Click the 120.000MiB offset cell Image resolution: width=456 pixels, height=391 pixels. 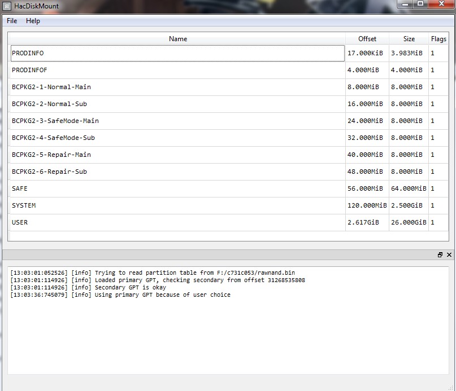point(367,205)
